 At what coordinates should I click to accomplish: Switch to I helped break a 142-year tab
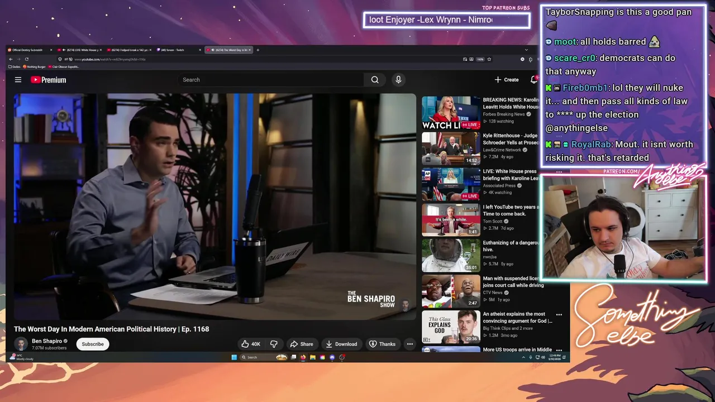pyautogui.click(x=130, y=50)
